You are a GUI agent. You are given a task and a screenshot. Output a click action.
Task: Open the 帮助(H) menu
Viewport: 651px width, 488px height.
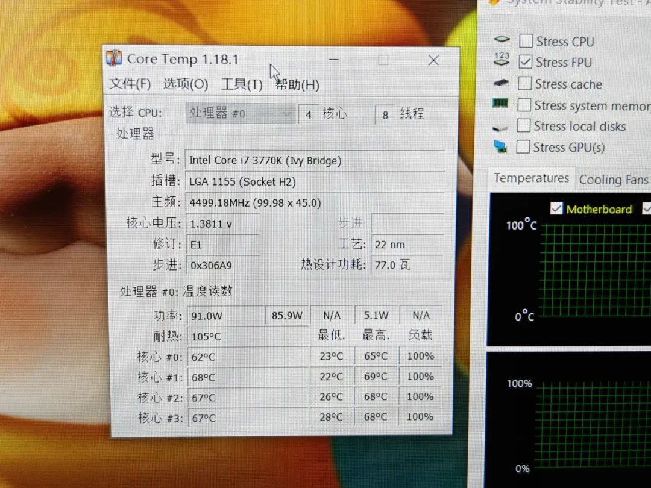(297, 85)
